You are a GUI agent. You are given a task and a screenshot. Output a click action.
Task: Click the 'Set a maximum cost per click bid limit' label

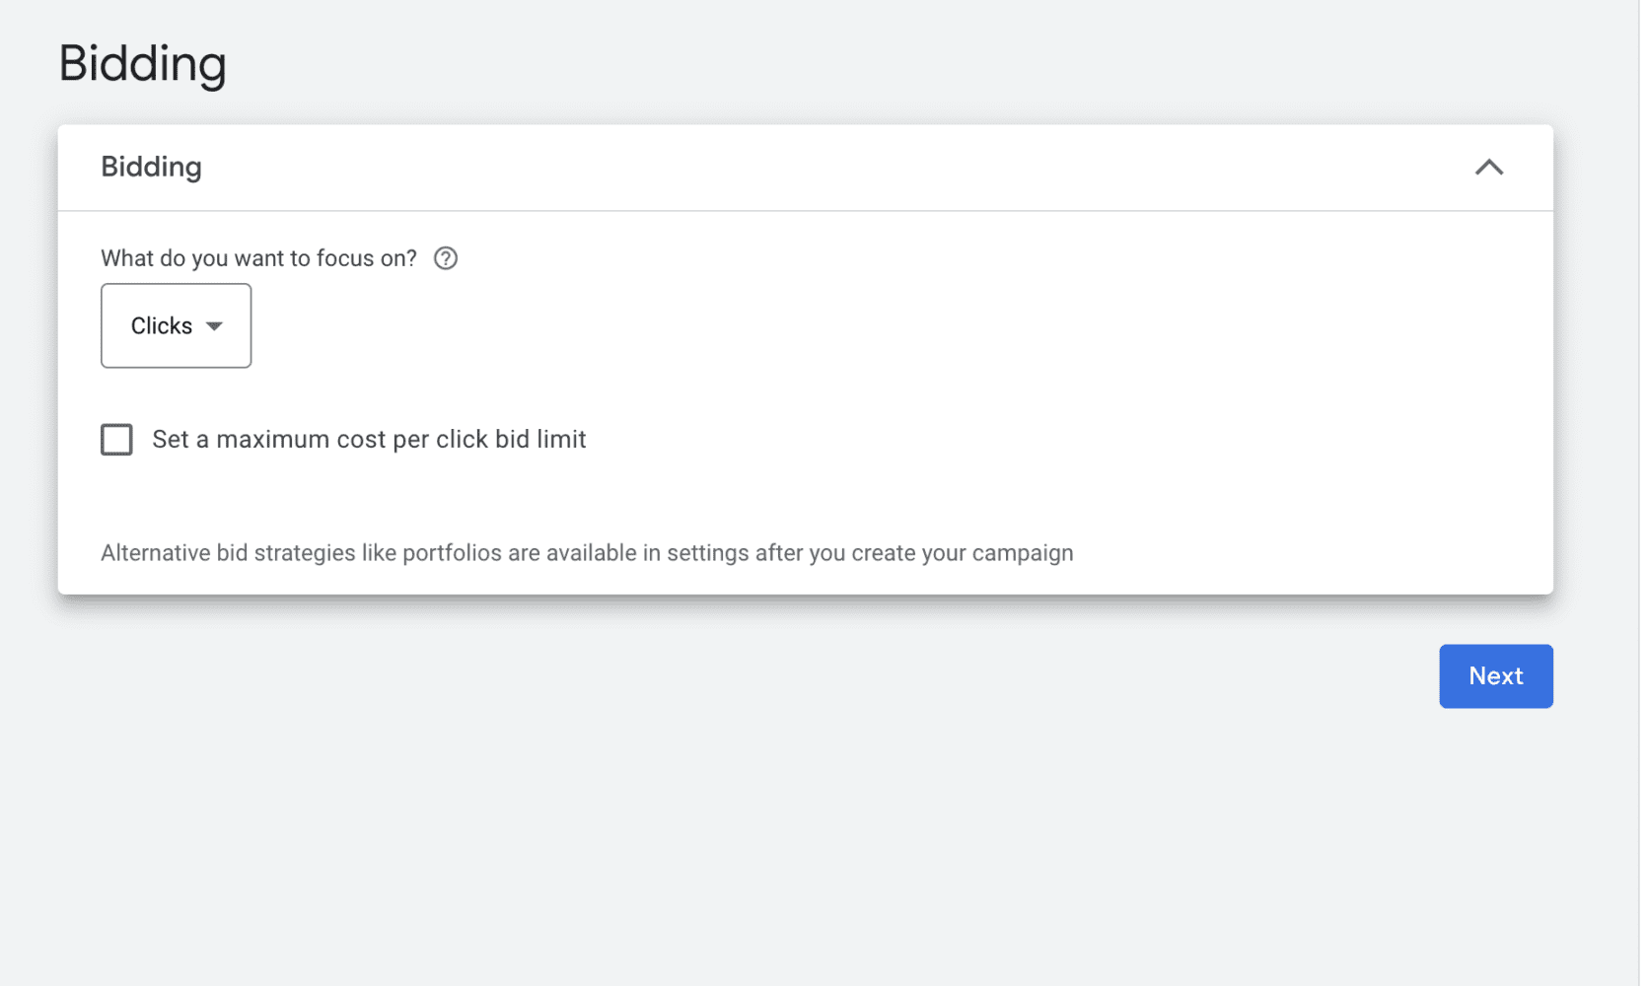coord(369,440)
